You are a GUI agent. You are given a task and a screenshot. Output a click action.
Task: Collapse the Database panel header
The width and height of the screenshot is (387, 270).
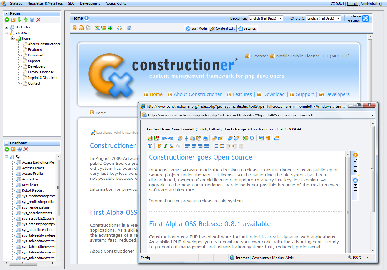click(x=7, y=143)
